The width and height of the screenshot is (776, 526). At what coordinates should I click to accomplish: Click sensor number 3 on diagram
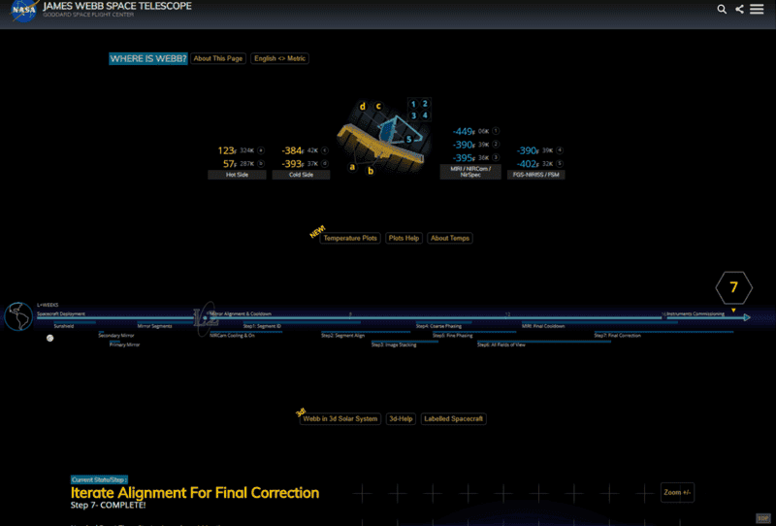click(414, 115)
